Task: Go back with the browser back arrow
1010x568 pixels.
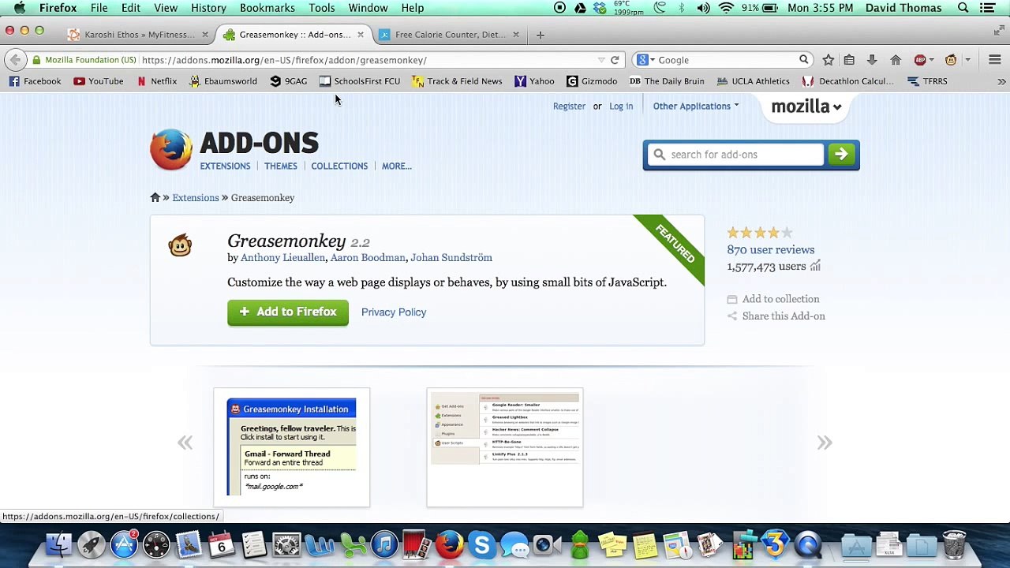Action: [x=15, y=60]
